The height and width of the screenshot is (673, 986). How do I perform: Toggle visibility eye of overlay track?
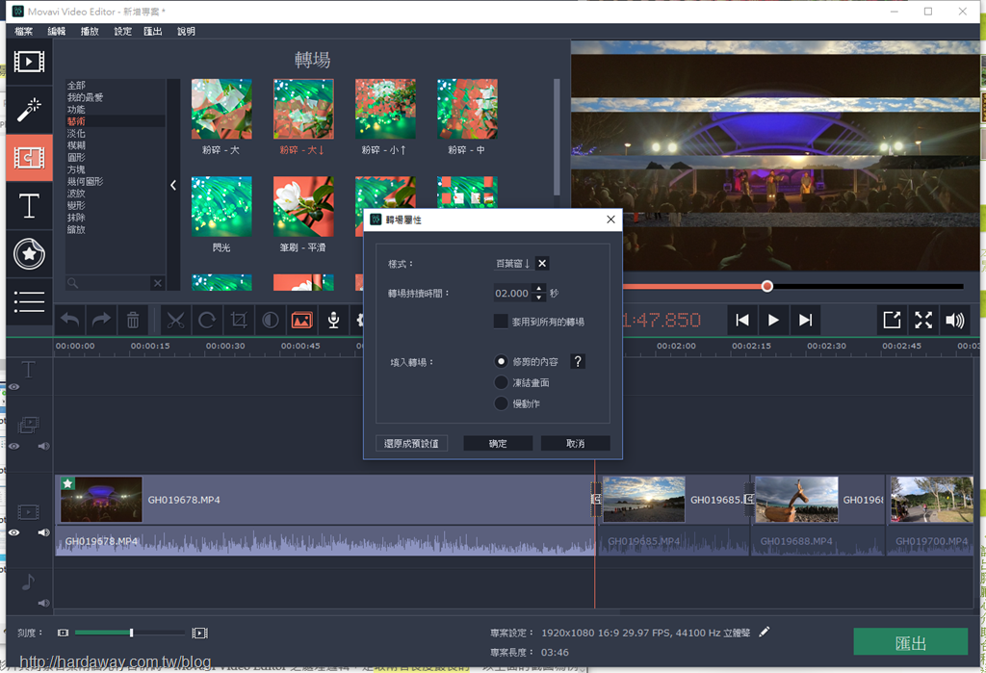(x=13, y=446)
